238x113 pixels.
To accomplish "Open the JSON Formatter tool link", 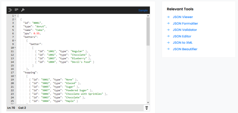I will [185, 23].
